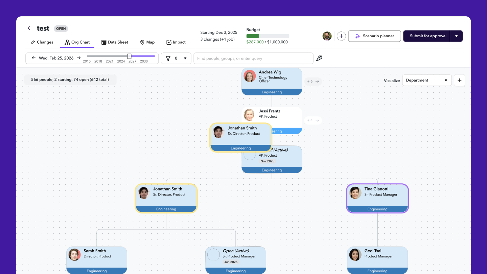
Task: Click the Find people search field
Action: [x=253, y=58]
